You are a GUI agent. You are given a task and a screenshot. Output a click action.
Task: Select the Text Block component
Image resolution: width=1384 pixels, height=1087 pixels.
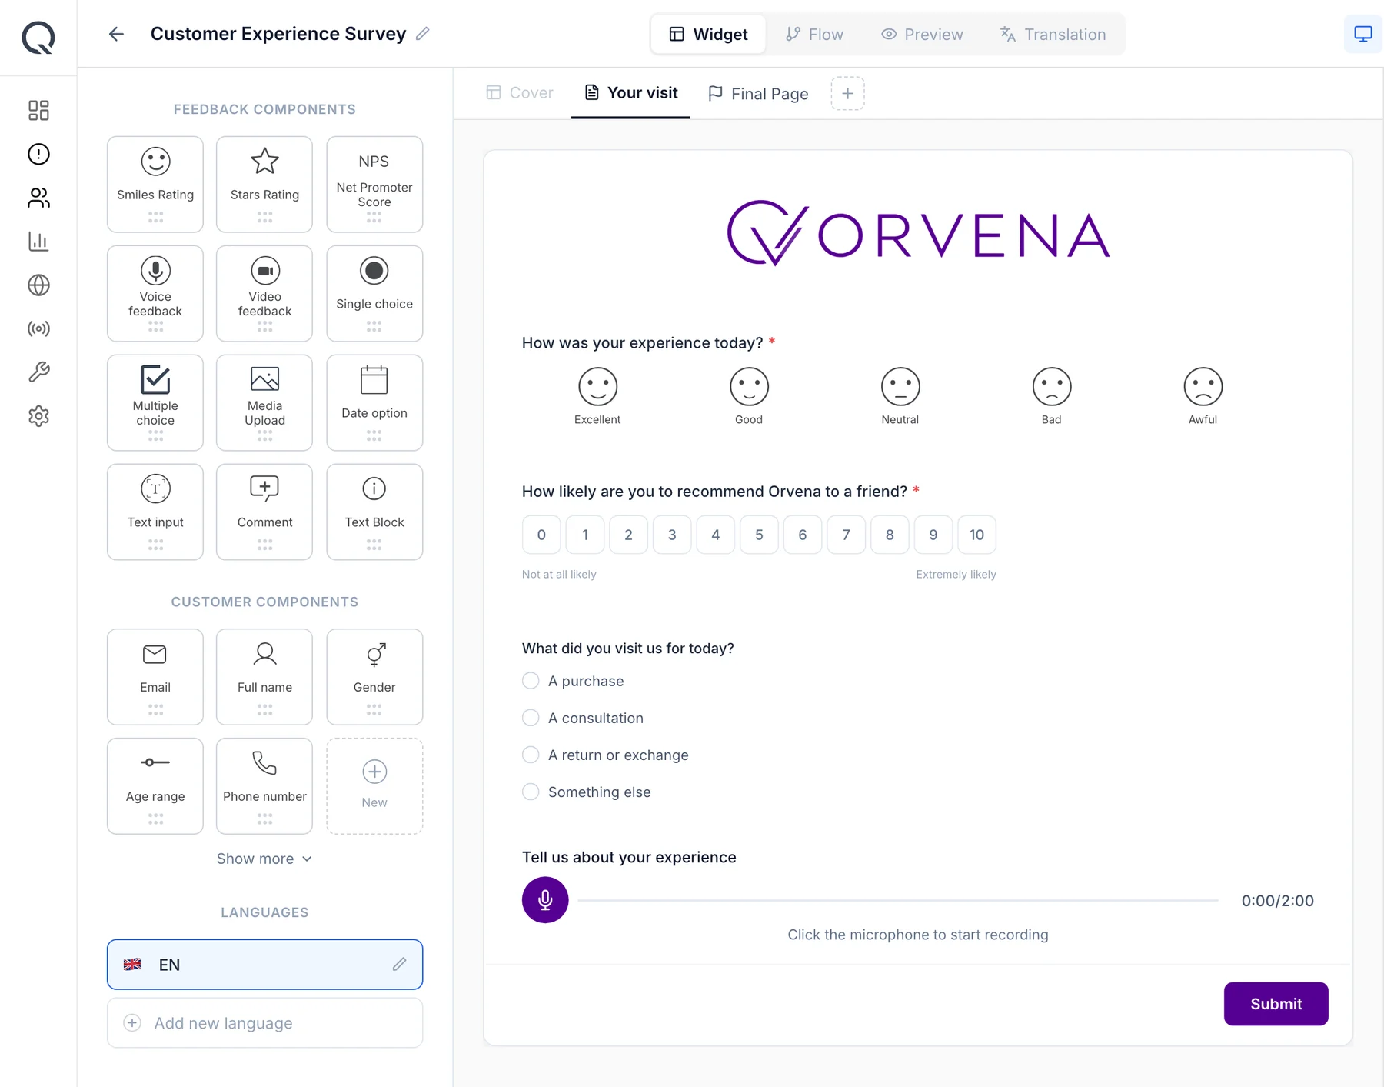pos(374,512)
